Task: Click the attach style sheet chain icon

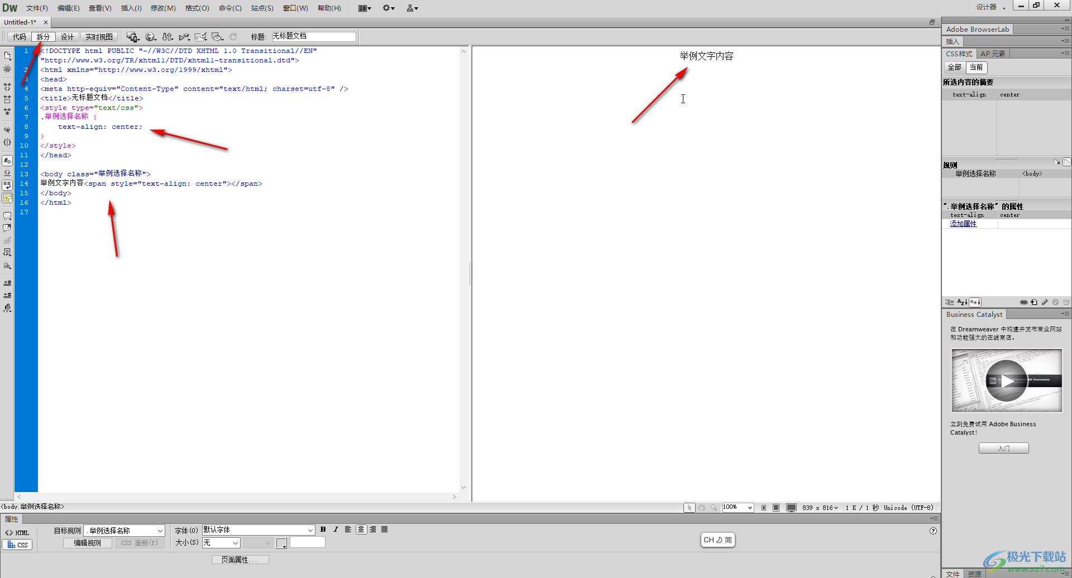Action: tap(1023, 302)
